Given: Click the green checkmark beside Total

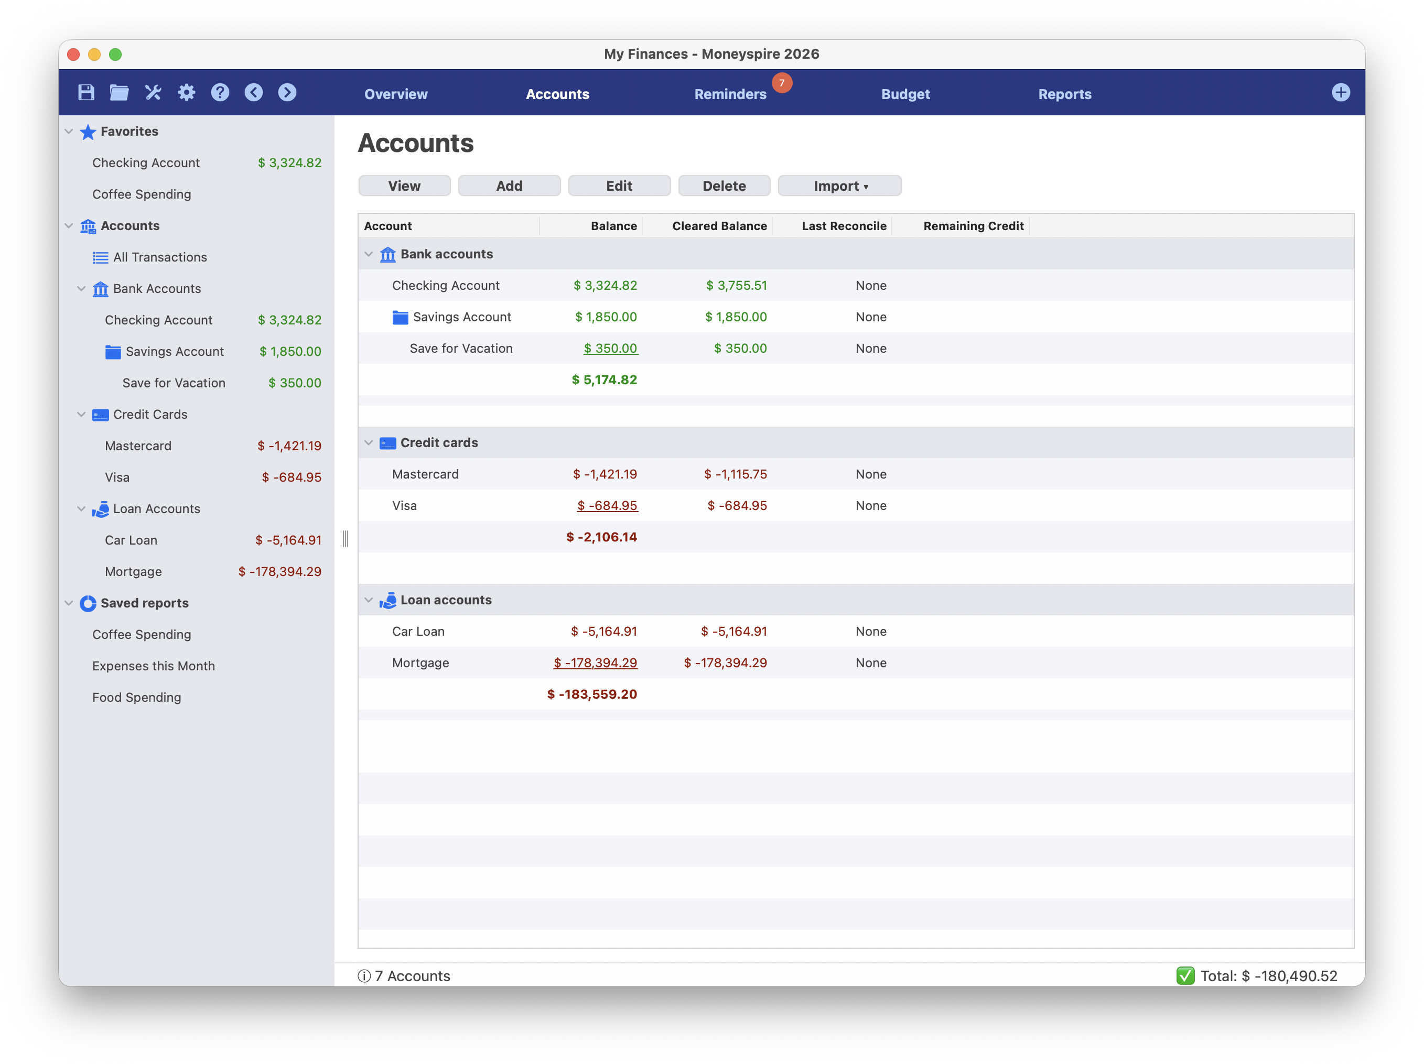Looking at the screenshot, I should click(1185, 975).
